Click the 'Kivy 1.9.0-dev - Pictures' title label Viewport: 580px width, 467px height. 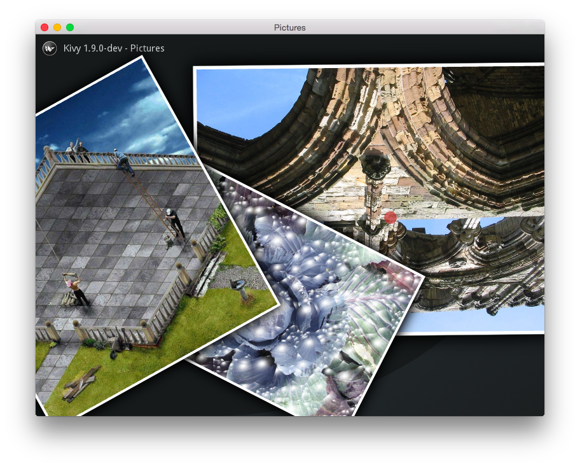[114, 48]
